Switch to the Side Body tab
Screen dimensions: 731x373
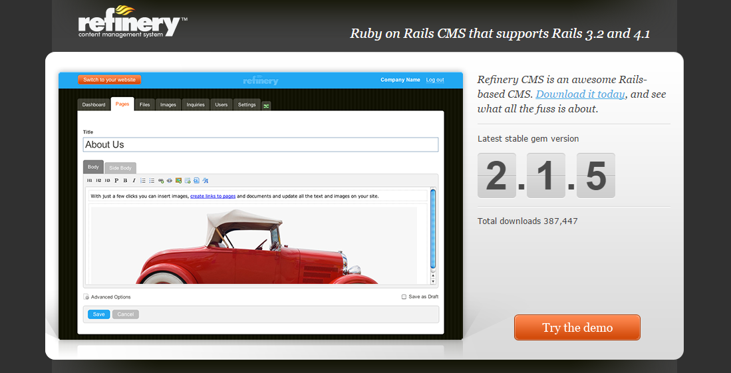click(x=120, y=168)
